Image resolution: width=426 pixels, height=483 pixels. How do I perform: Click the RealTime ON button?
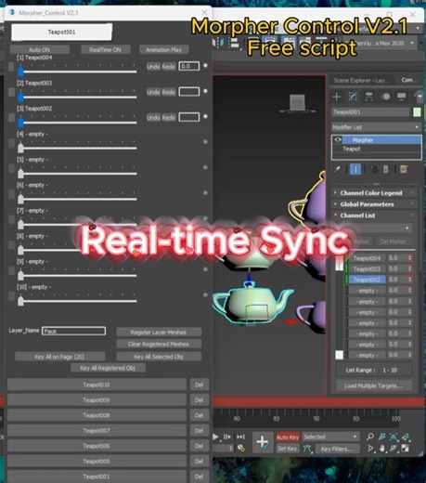[105, 49]
